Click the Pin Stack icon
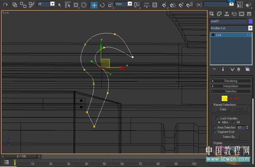255x167 pixels. pyautogui.click(x=214, y=69)
